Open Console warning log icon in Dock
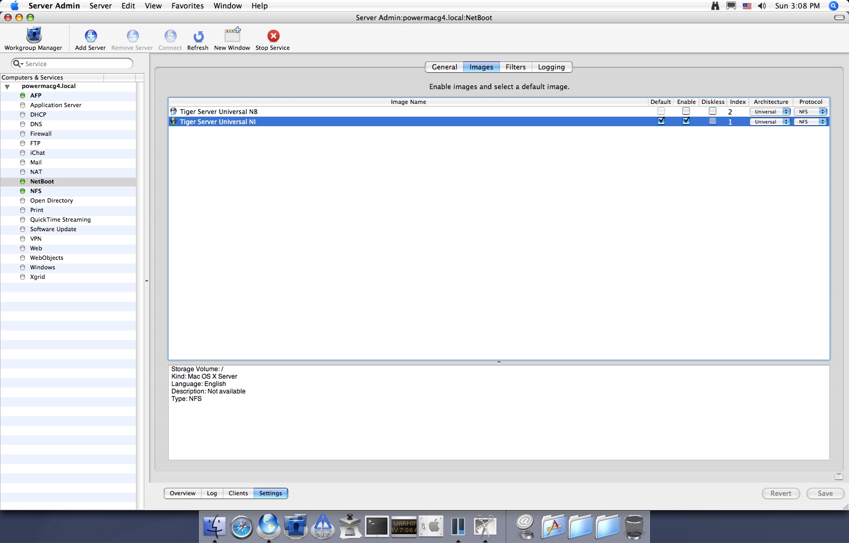 click(404, 527)
